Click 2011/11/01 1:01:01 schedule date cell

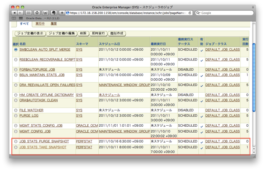121,126
